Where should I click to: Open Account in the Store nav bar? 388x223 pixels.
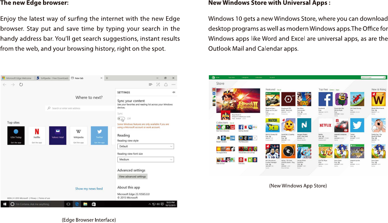272,78
